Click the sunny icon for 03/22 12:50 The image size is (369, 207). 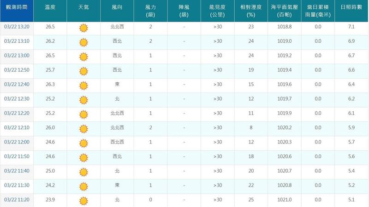tap(83, 71)
